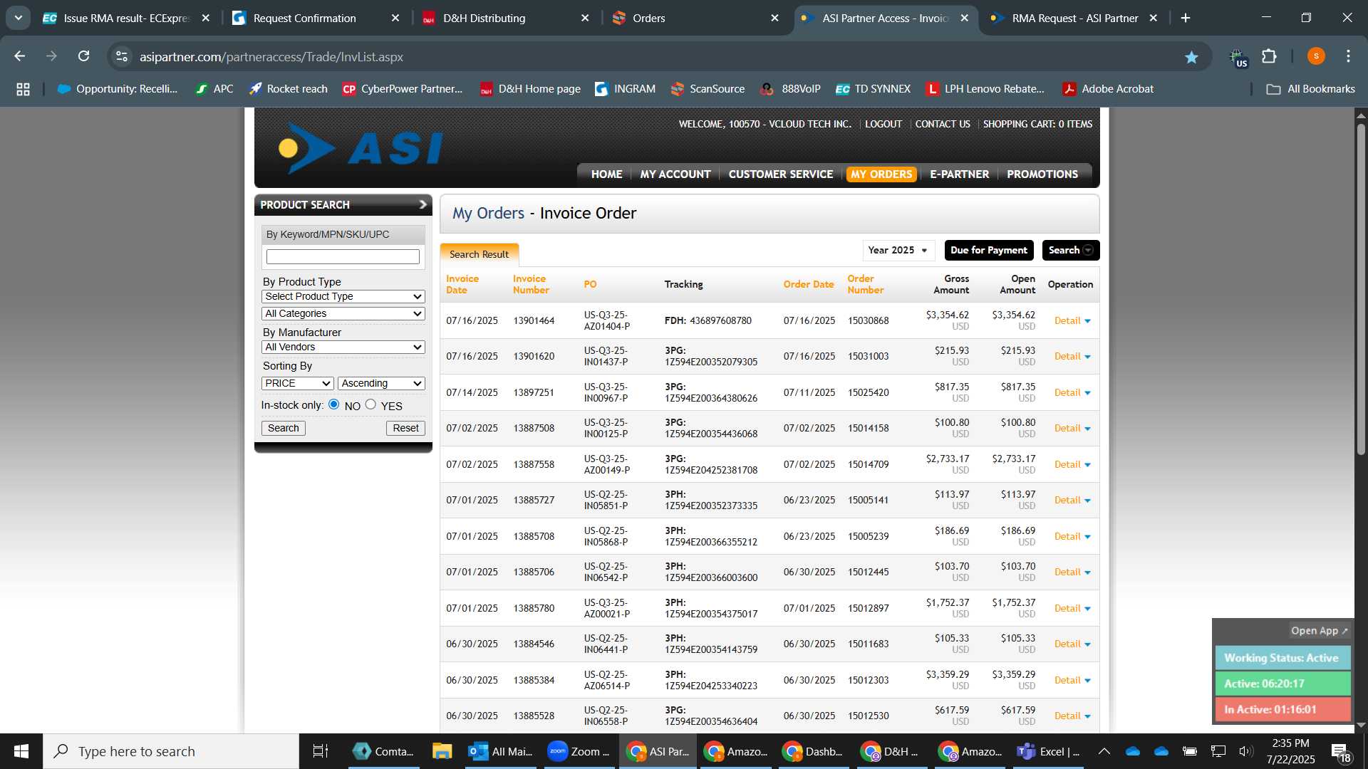Click the ASI logo

click(361, 148)
